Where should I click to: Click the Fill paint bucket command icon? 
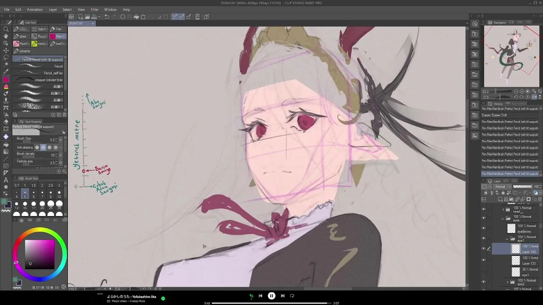(x=136, y=17)
